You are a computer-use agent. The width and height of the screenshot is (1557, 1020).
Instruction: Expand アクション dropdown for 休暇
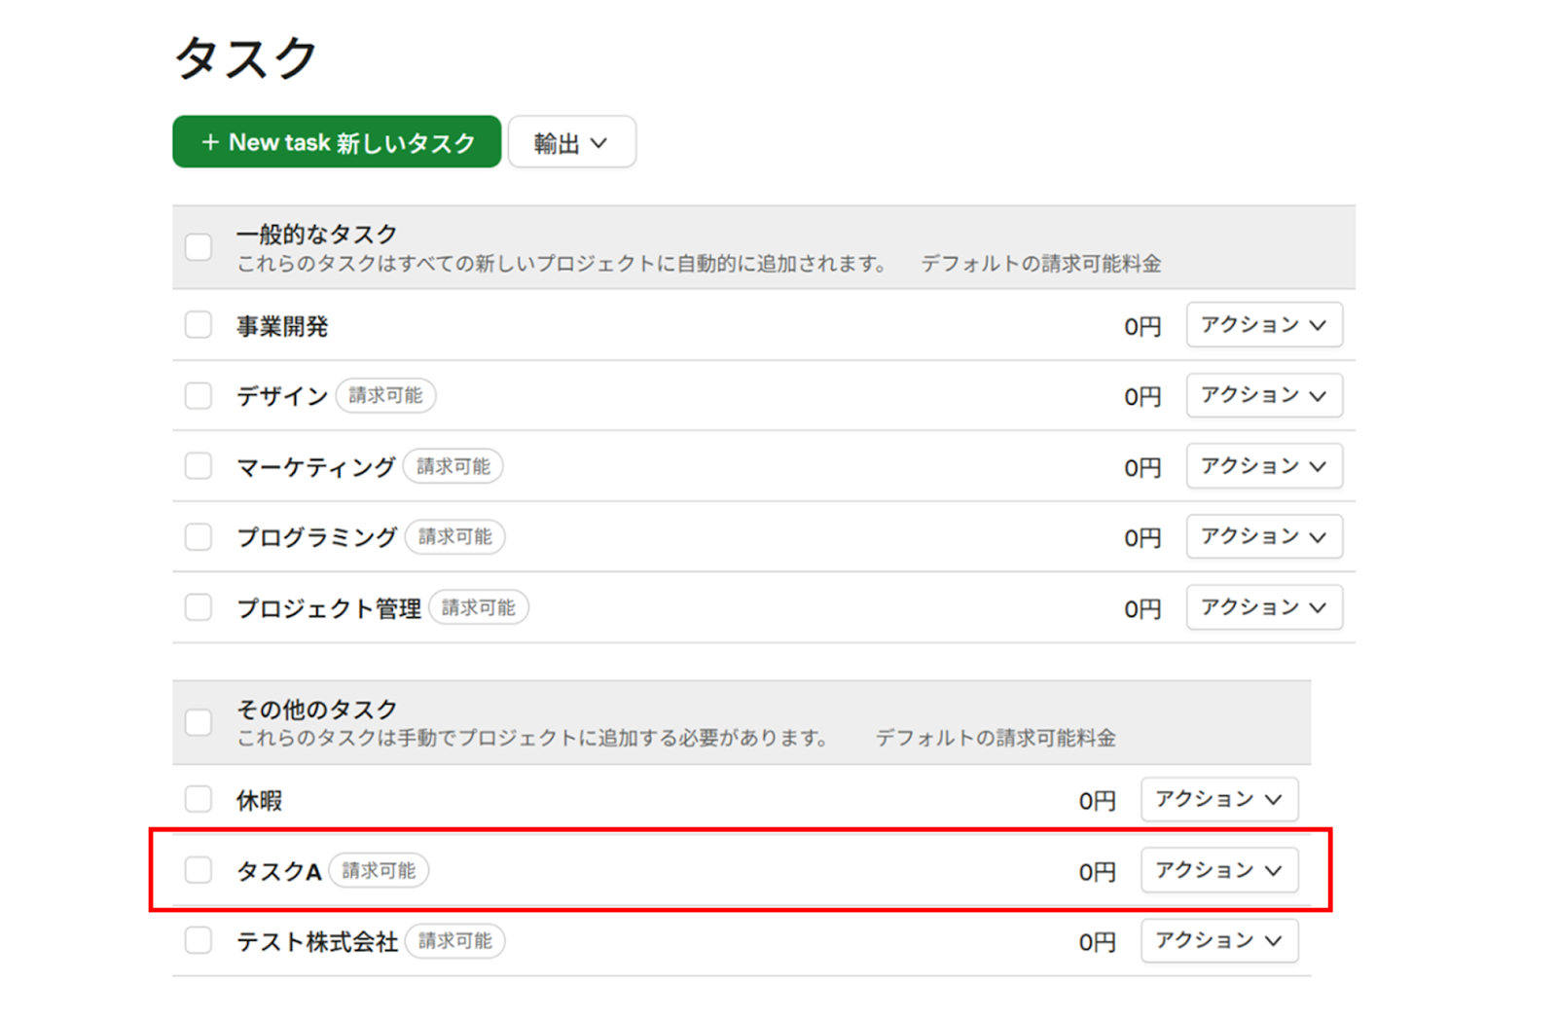coord(1218,799)
